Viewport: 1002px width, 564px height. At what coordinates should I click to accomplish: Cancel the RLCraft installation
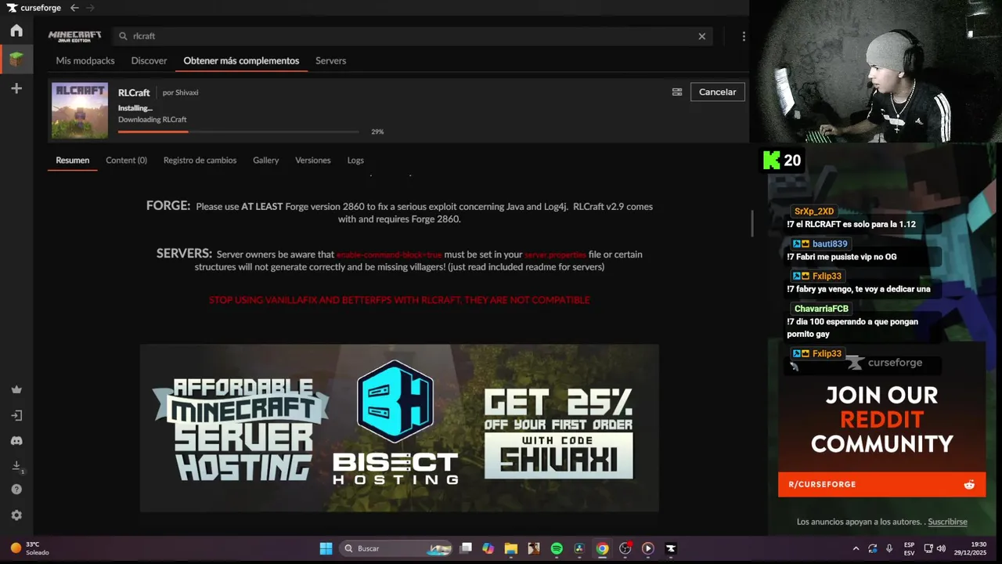tap(717, 92)
